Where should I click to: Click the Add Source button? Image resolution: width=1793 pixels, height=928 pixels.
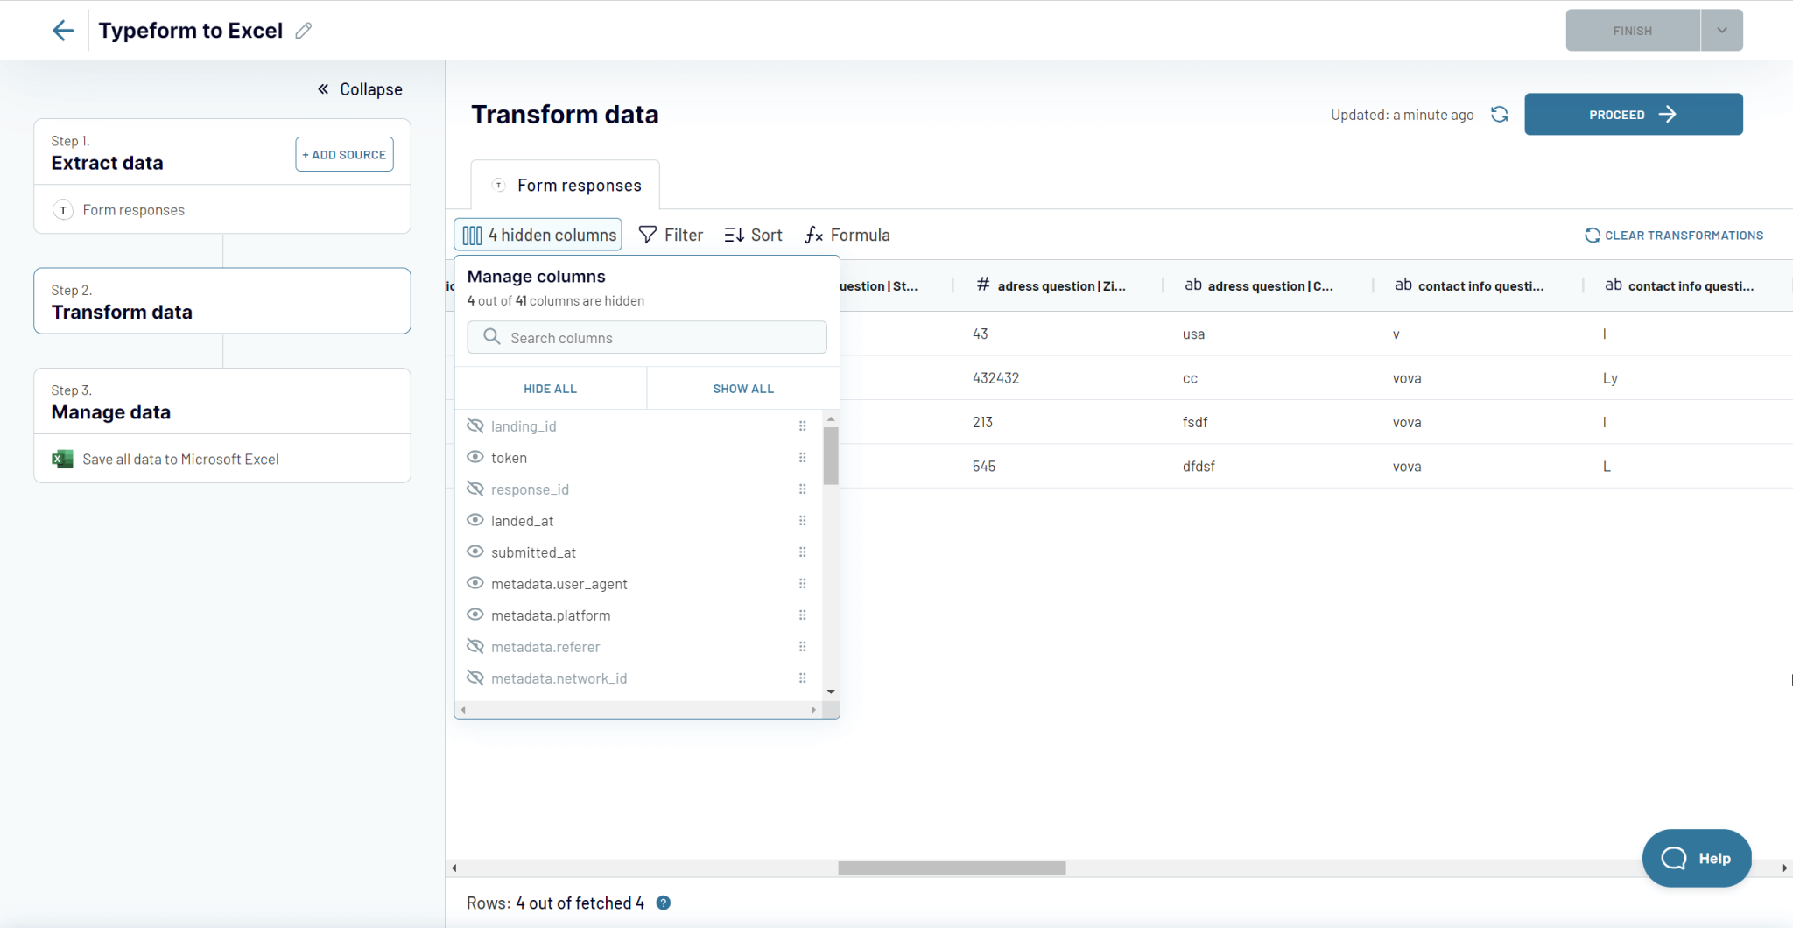344,154
